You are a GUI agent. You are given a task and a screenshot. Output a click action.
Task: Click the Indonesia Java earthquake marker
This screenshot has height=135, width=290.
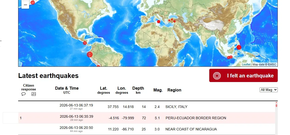coord(229,58)
